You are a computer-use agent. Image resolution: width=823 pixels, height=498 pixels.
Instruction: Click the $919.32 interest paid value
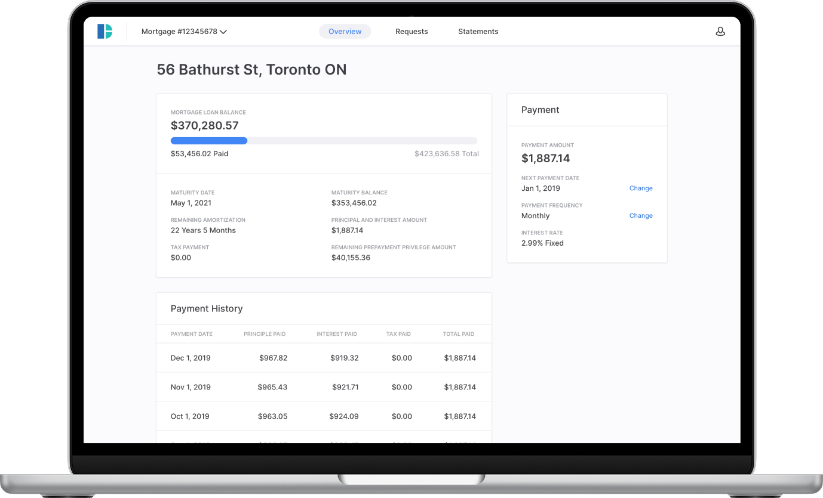[x=345, y=358]
